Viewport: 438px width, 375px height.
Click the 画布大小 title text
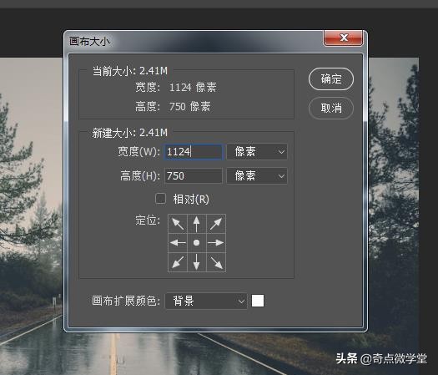tap(89, 42)
